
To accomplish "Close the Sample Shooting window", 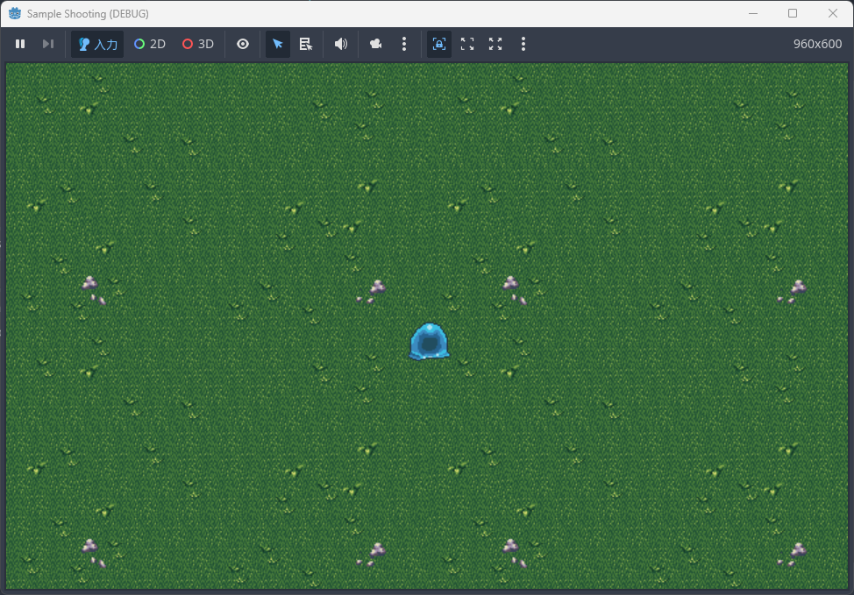I will click(833, 13).
